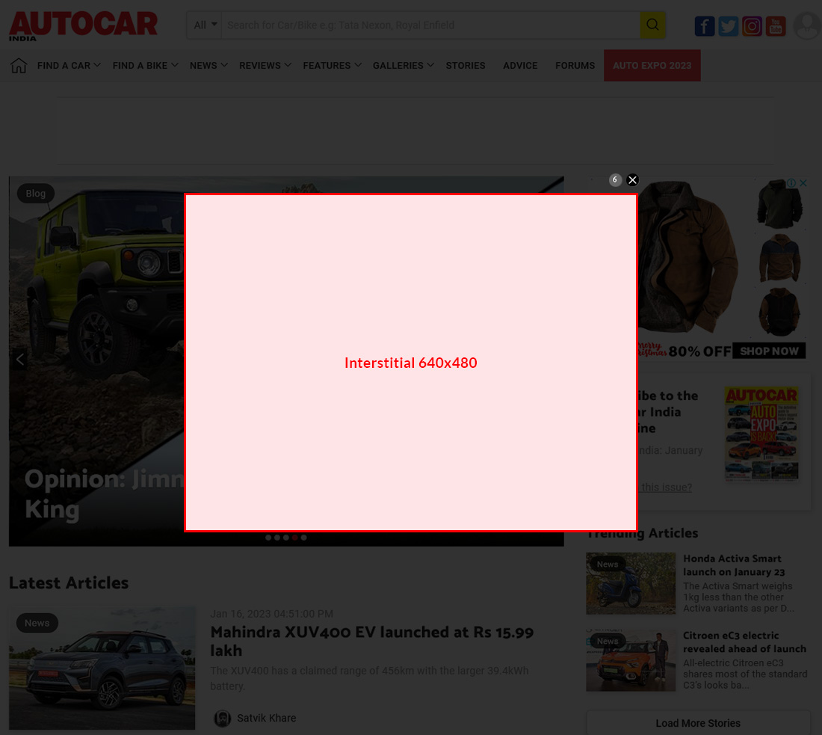
Task: Click the yellow search magnifier button
Action: (x=652, y=25)
